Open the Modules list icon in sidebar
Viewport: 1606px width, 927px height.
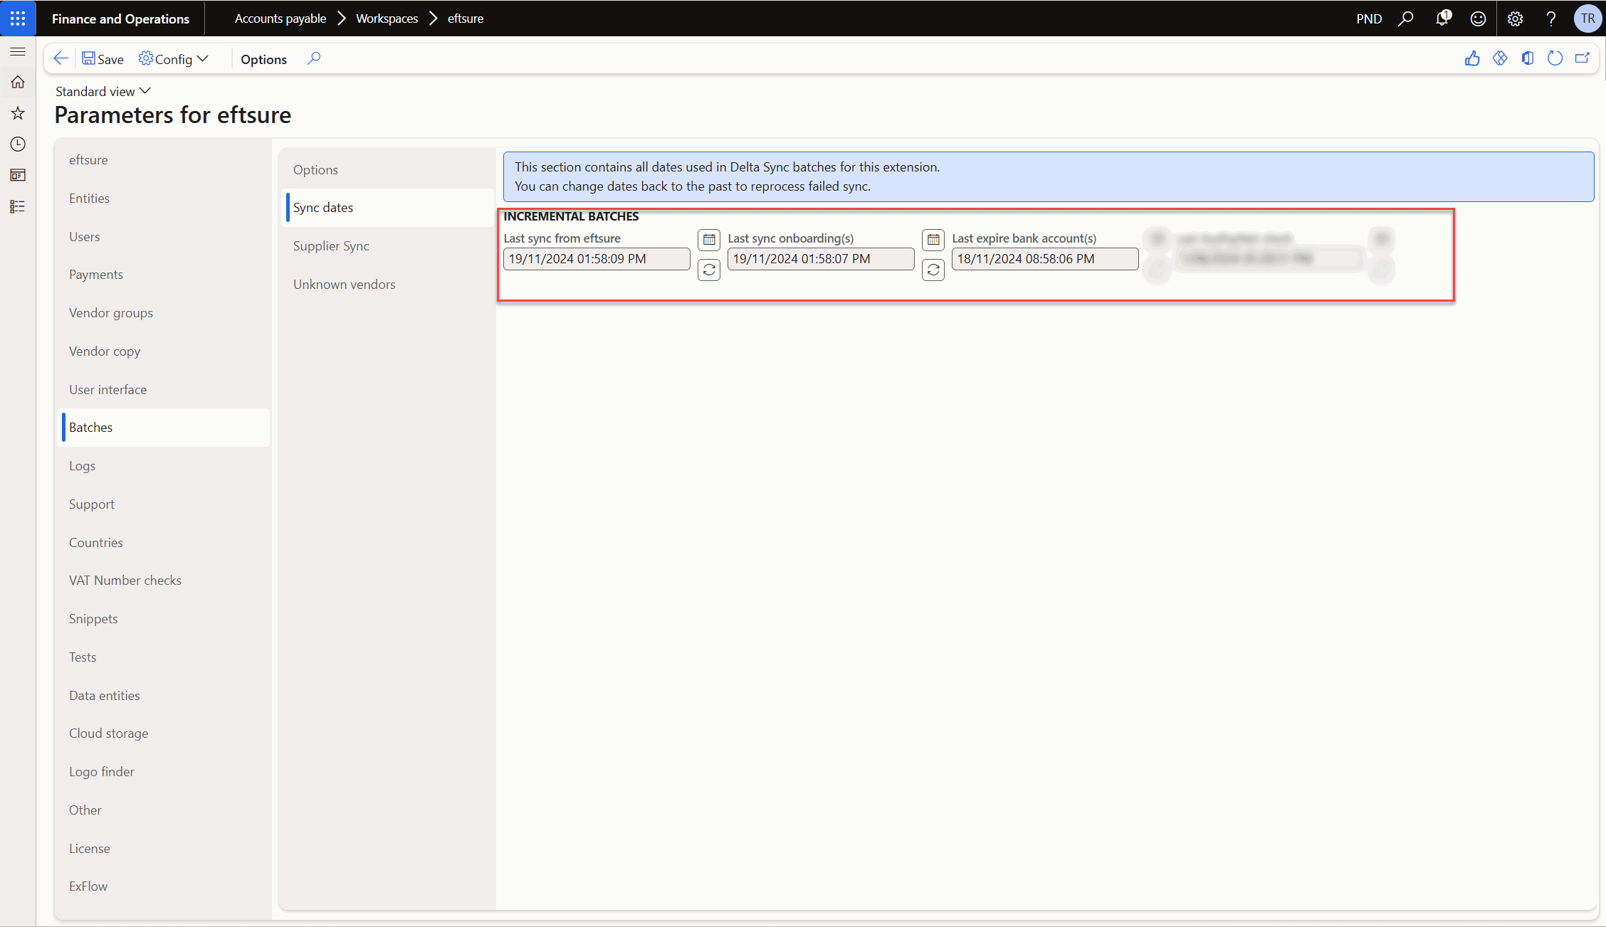pyautogui.click(x=18, y=206)
